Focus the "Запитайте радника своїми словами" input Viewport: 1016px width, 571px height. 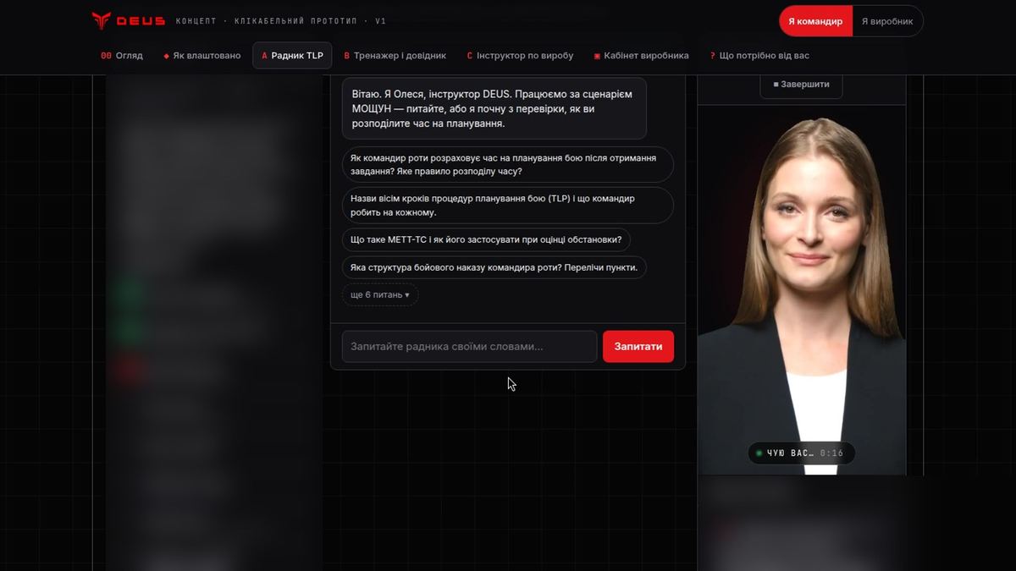click(x=469, y=347)
